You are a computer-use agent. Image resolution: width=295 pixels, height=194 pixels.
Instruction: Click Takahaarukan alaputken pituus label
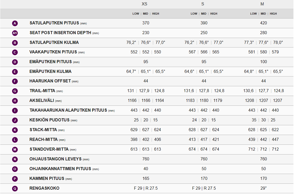[x=68, y=110]
